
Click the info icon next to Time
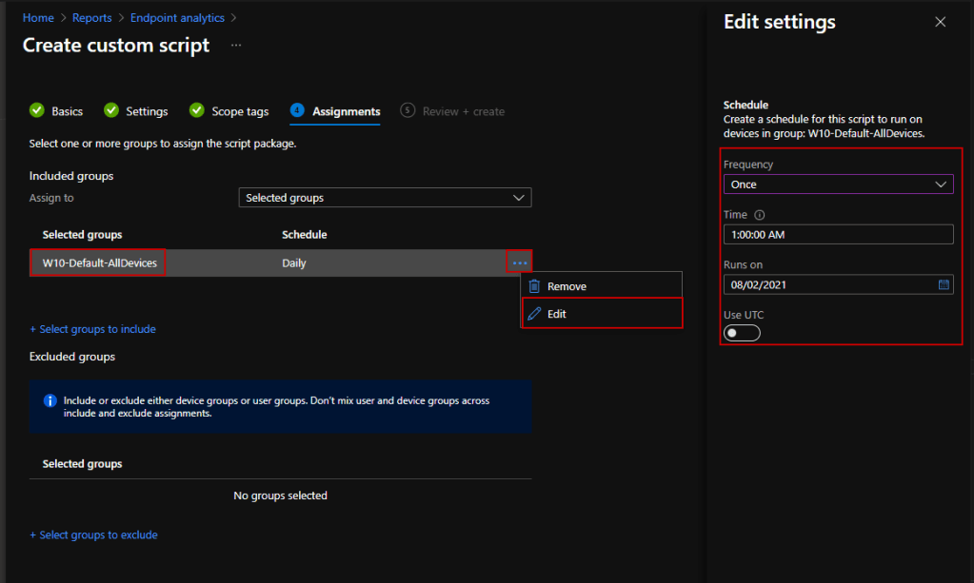click(760, 215)
